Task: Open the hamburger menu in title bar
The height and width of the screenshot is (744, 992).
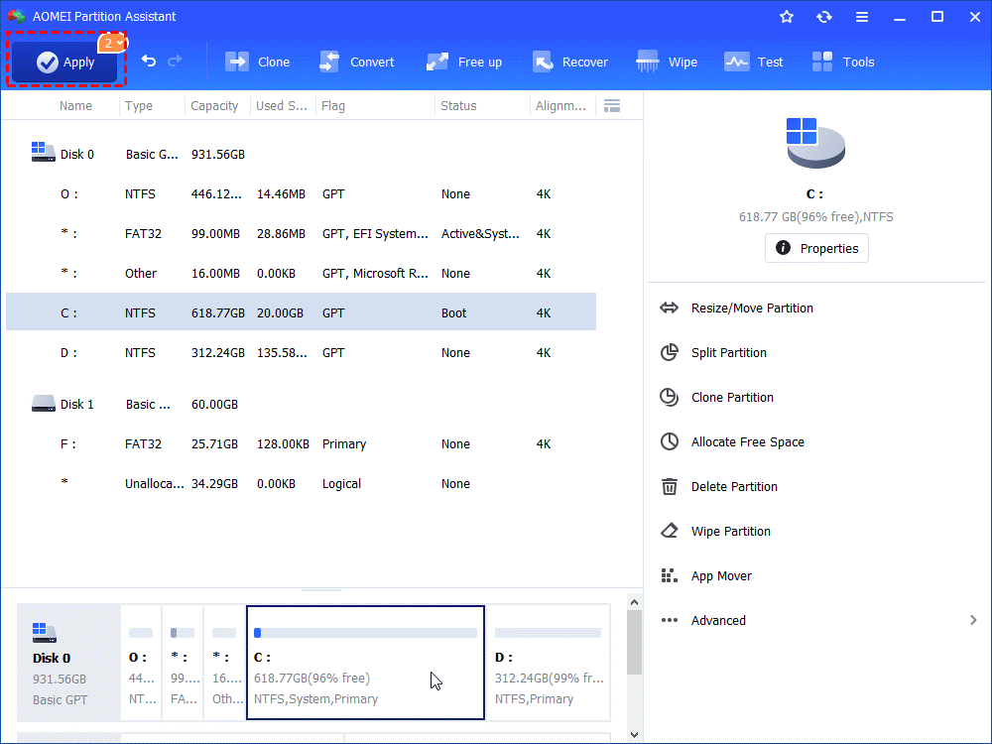Action: coord(862,17)
